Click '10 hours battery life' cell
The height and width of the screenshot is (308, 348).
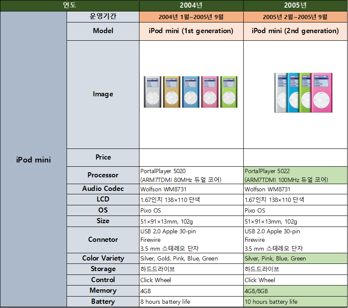pos(295,302)
